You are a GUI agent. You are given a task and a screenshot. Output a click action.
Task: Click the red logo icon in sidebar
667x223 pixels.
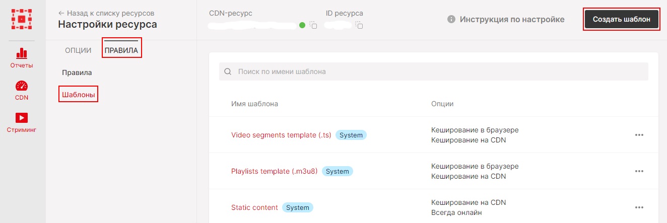point(22,19)
